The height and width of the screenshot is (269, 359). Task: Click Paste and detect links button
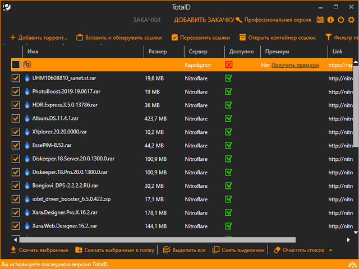(x=119, y=38)
